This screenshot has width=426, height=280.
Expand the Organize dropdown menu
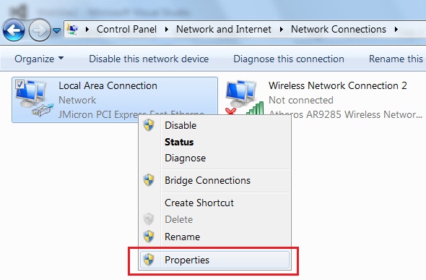tap(39, 59)
